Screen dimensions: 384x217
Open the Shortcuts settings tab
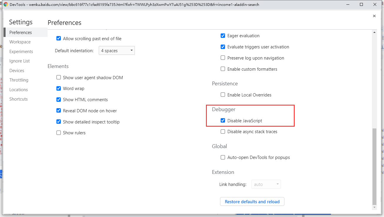(x=19, y=99)
